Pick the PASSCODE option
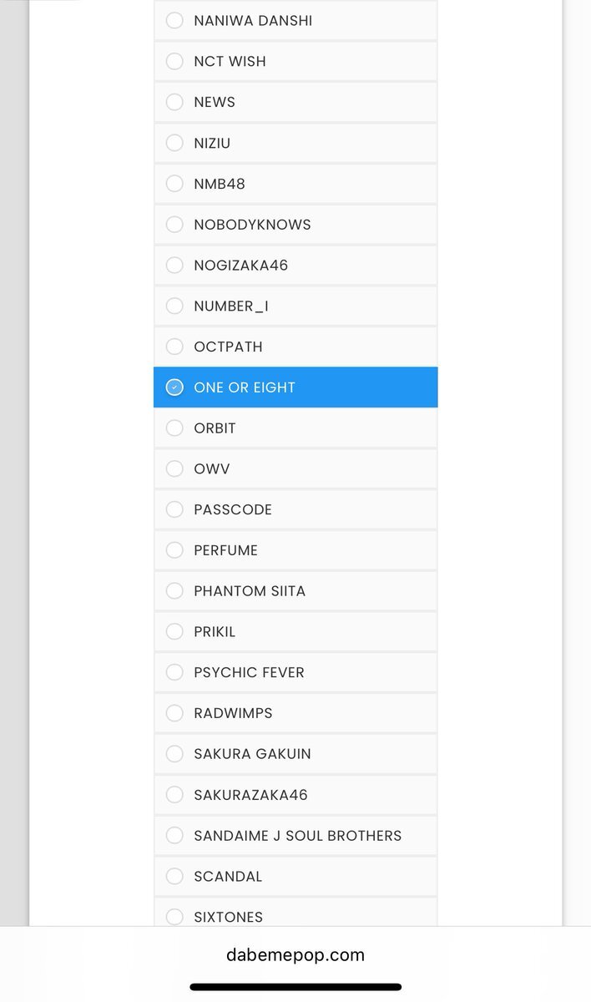The image size is (591, 1002). coord(295,509)
